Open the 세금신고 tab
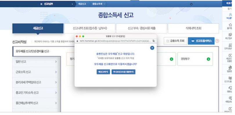The height and width of the screenshot is (115, 235). (x=38, y=28)
